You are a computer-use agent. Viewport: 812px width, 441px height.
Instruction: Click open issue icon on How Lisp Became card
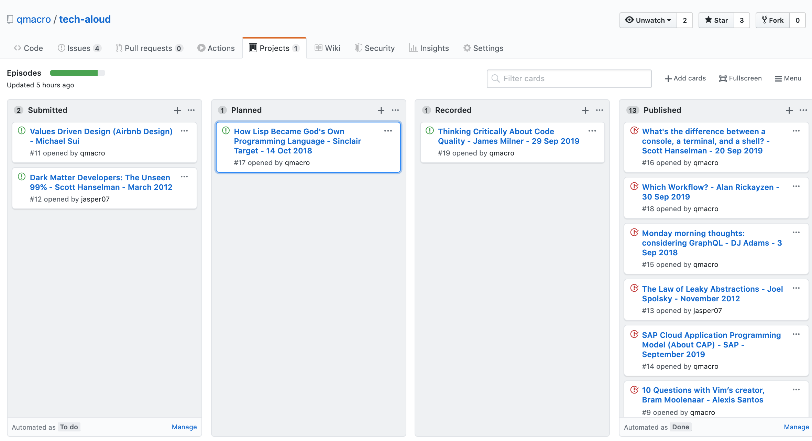[x=226, y=131]
